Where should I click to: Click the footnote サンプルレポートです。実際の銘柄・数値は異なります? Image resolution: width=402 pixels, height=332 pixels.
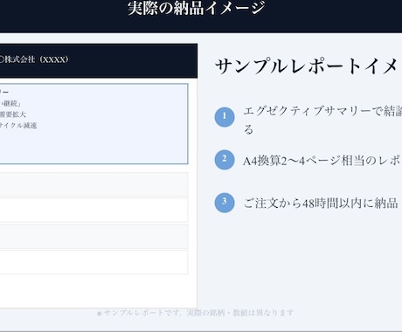click(195, 313)
